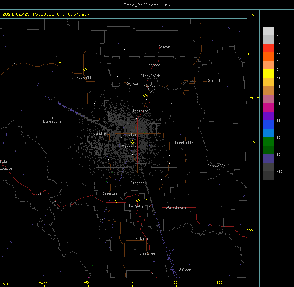Click the white 80 dBZ legend swatch
This screenshot has width=294, height=287.
(268, 31)
